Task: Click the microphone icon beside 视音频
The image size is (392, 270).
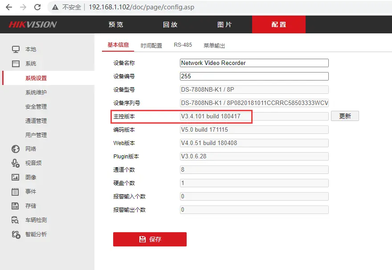Action: click(16, 163)
